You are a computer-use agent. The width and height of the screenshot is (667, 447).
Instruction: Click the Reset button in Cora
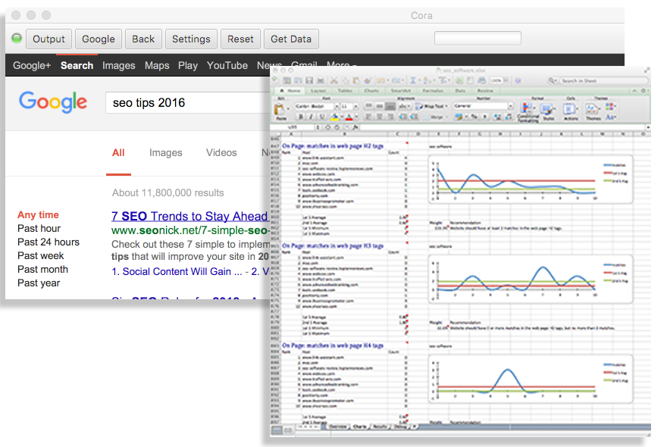[240, 39]
